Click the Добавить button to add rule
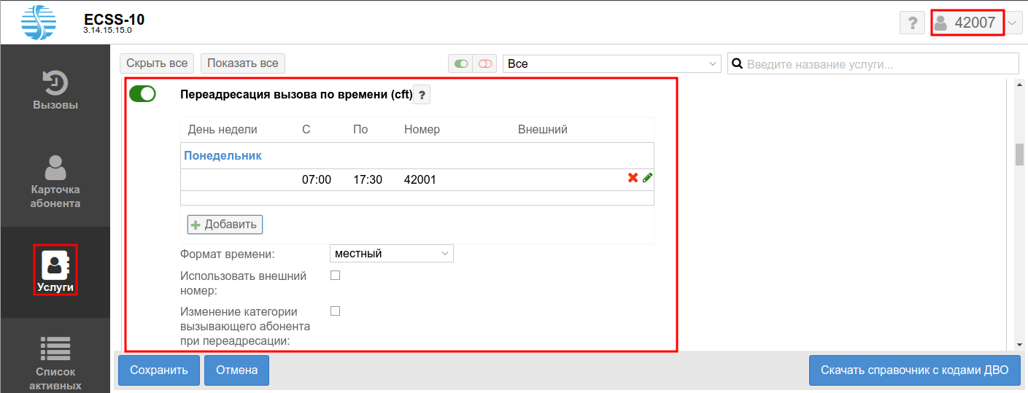This screenshot has height=393, width=1028. tap(225, 225)
